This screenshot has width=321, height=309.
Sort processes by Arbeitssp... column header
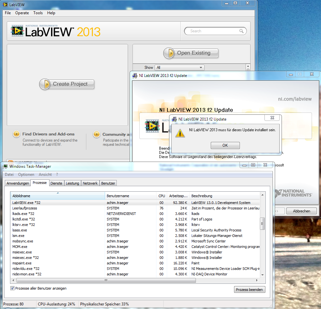pyautogui.click(x=178, y=196)
